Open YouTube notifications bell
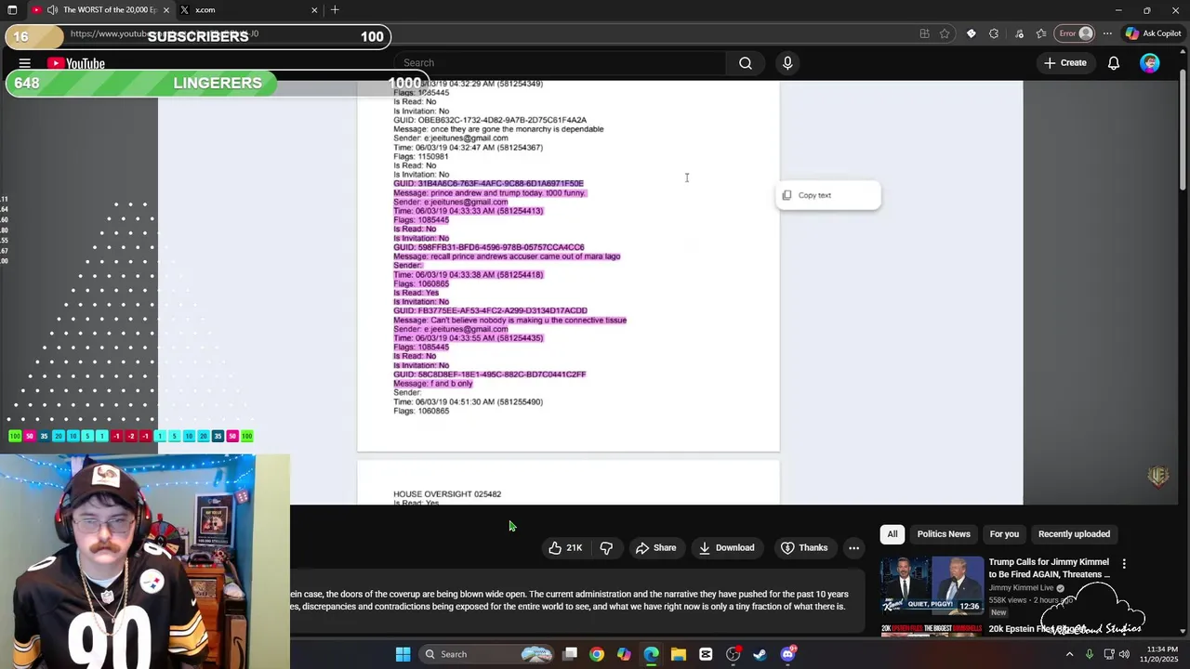 click(x=1113, y=63)
